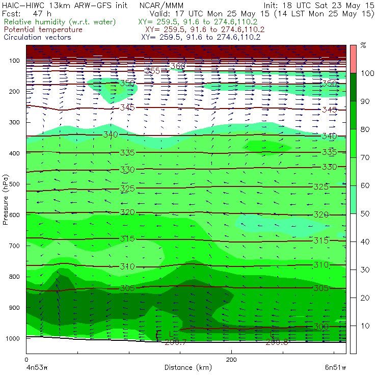Click the color bar '90' percent label

pos(365,101)
